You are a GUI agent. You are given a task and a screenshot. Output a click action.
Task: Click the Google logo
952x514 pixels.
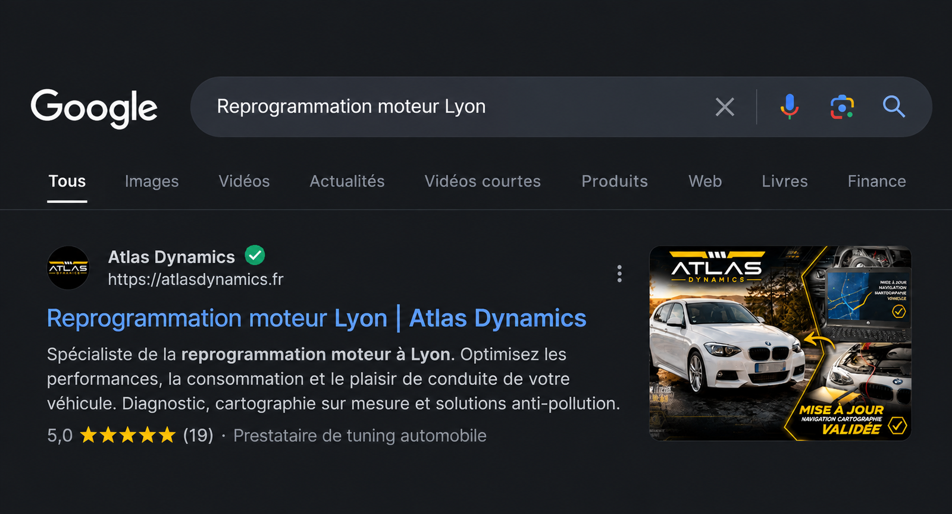[94, 108]
